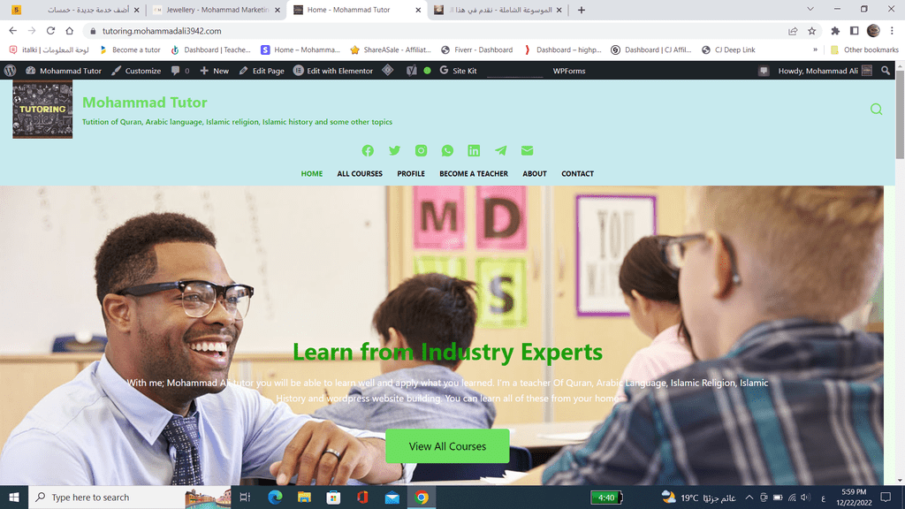Open the site header search icon
Screen dimensions: 905x509
pyautogui.click(x=876, y=109)
